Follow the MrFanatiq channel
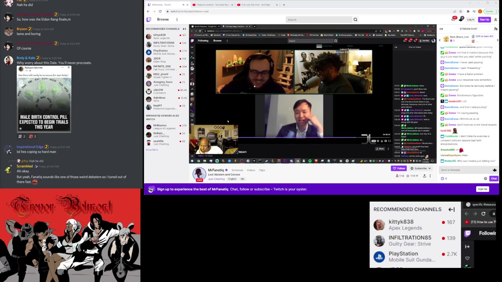The height and width of the screenshot is (282, 502). click(x=399, y=168)
